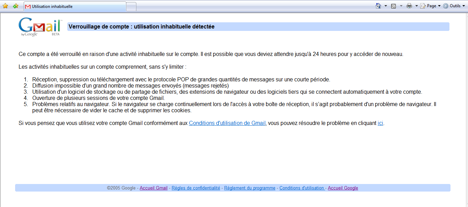This screenshot has width=468, height=207.
Task: Open footer Conditions d'utilisation link
Action: point(301,188)
